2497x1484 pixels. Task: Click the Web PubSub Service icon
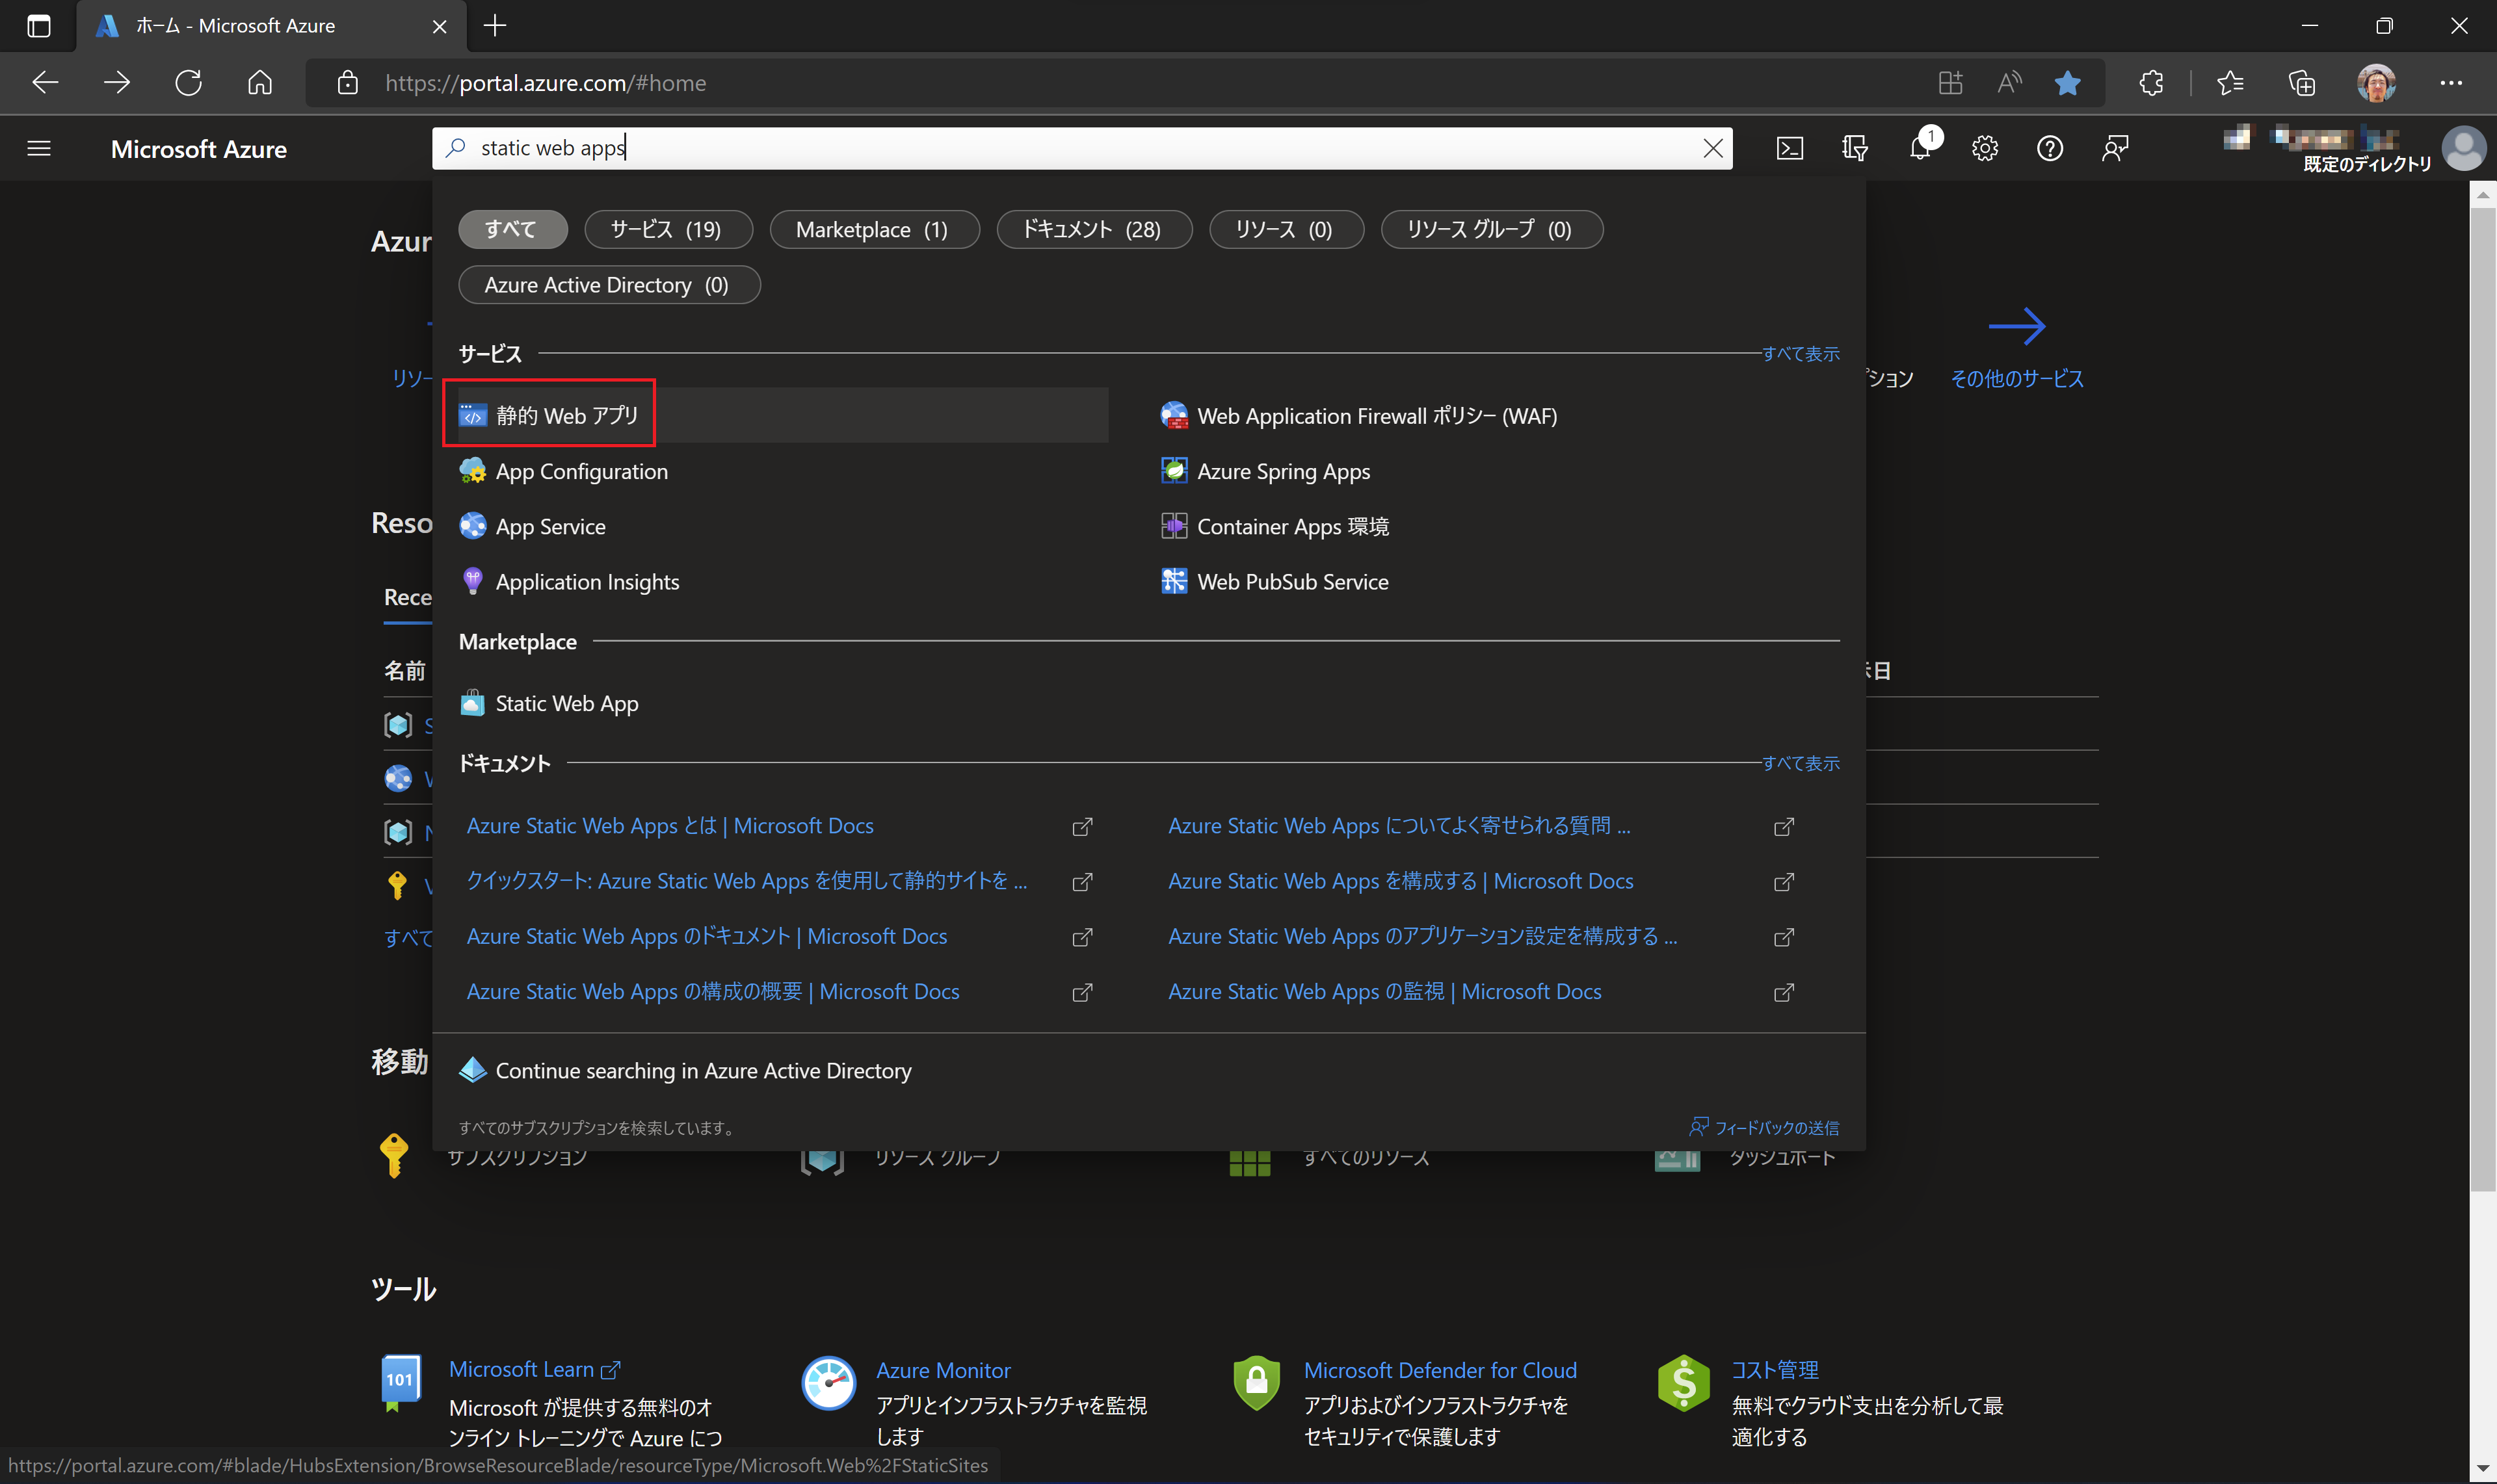[1174, 581]
